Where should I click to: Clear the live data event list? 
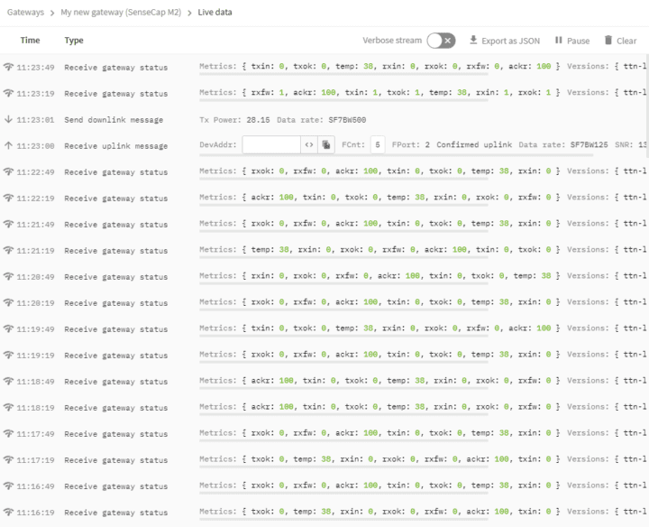click(x=620, y=41)
